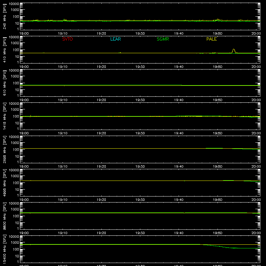Click the 10000 y-axis label of 2695 MHz plot

click(14, 137)
